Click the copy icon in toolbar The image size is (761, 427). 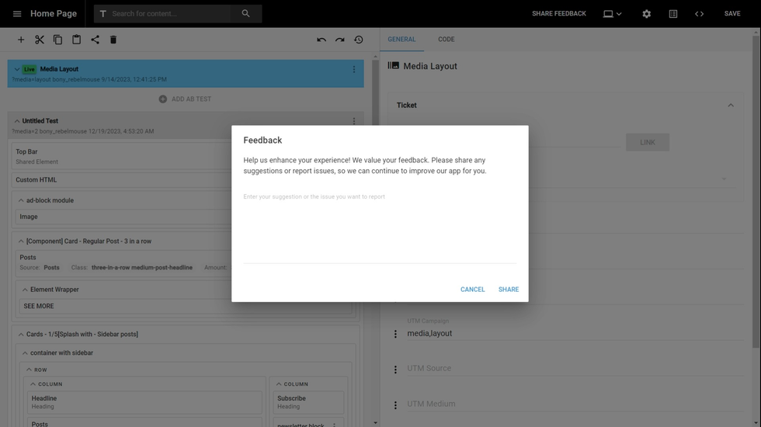tap(57, 40)
